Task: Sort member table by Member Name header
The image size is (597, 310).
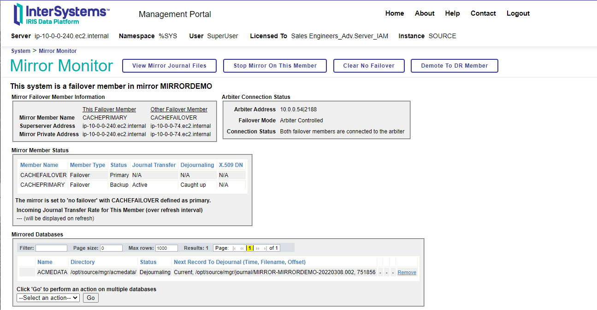Action: pos(39,165)
